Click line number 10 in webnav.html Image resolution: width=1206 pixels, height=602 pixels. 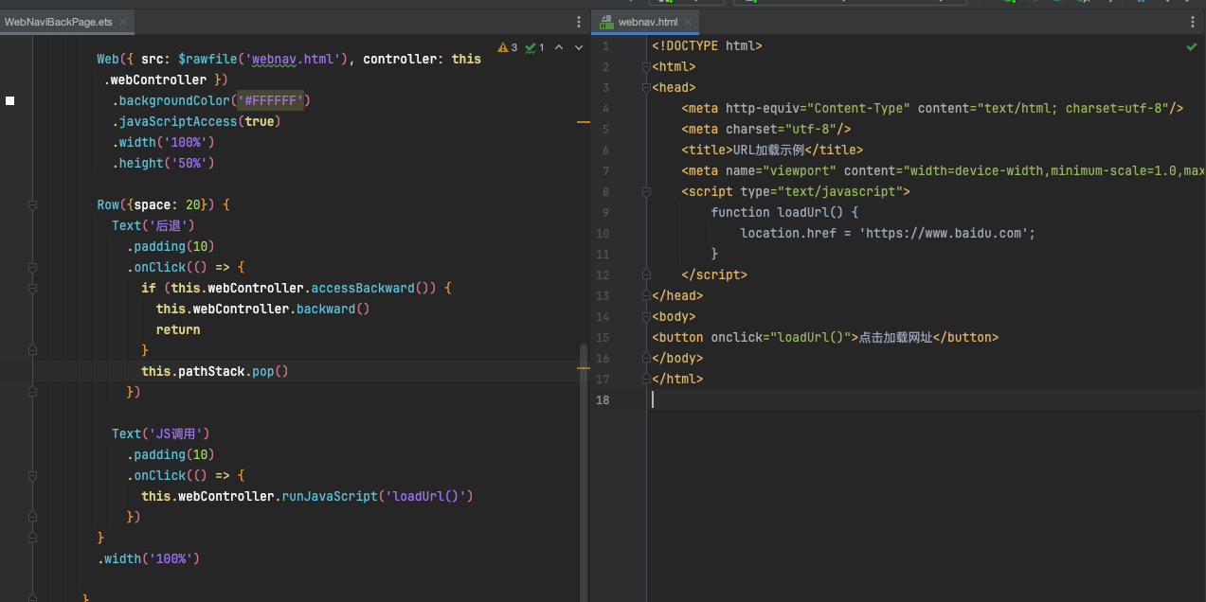604,233
